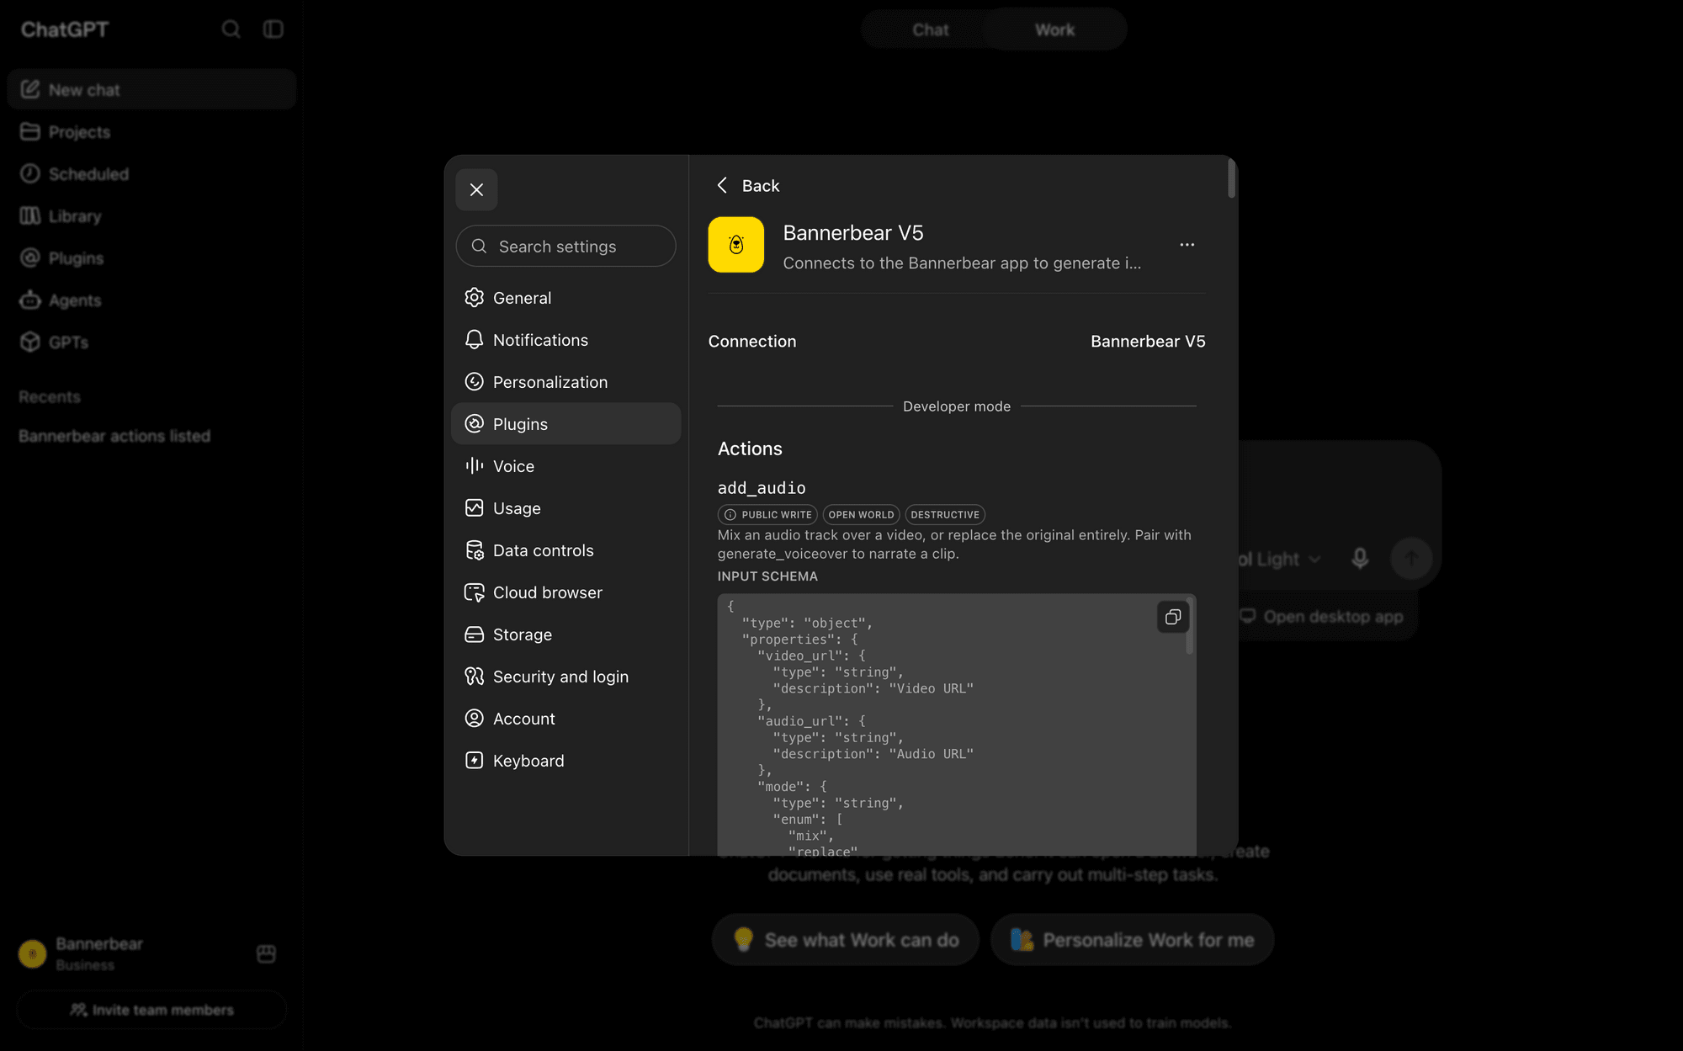Click the Actions heading
The image size is (1683, 1051).
750,449
